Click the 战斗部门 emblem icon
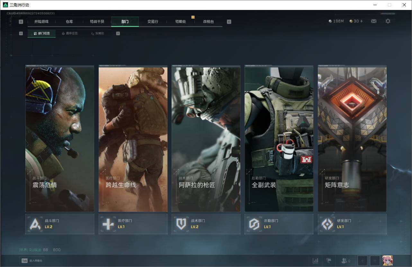 pyautogui.click(x=35, y=224)
